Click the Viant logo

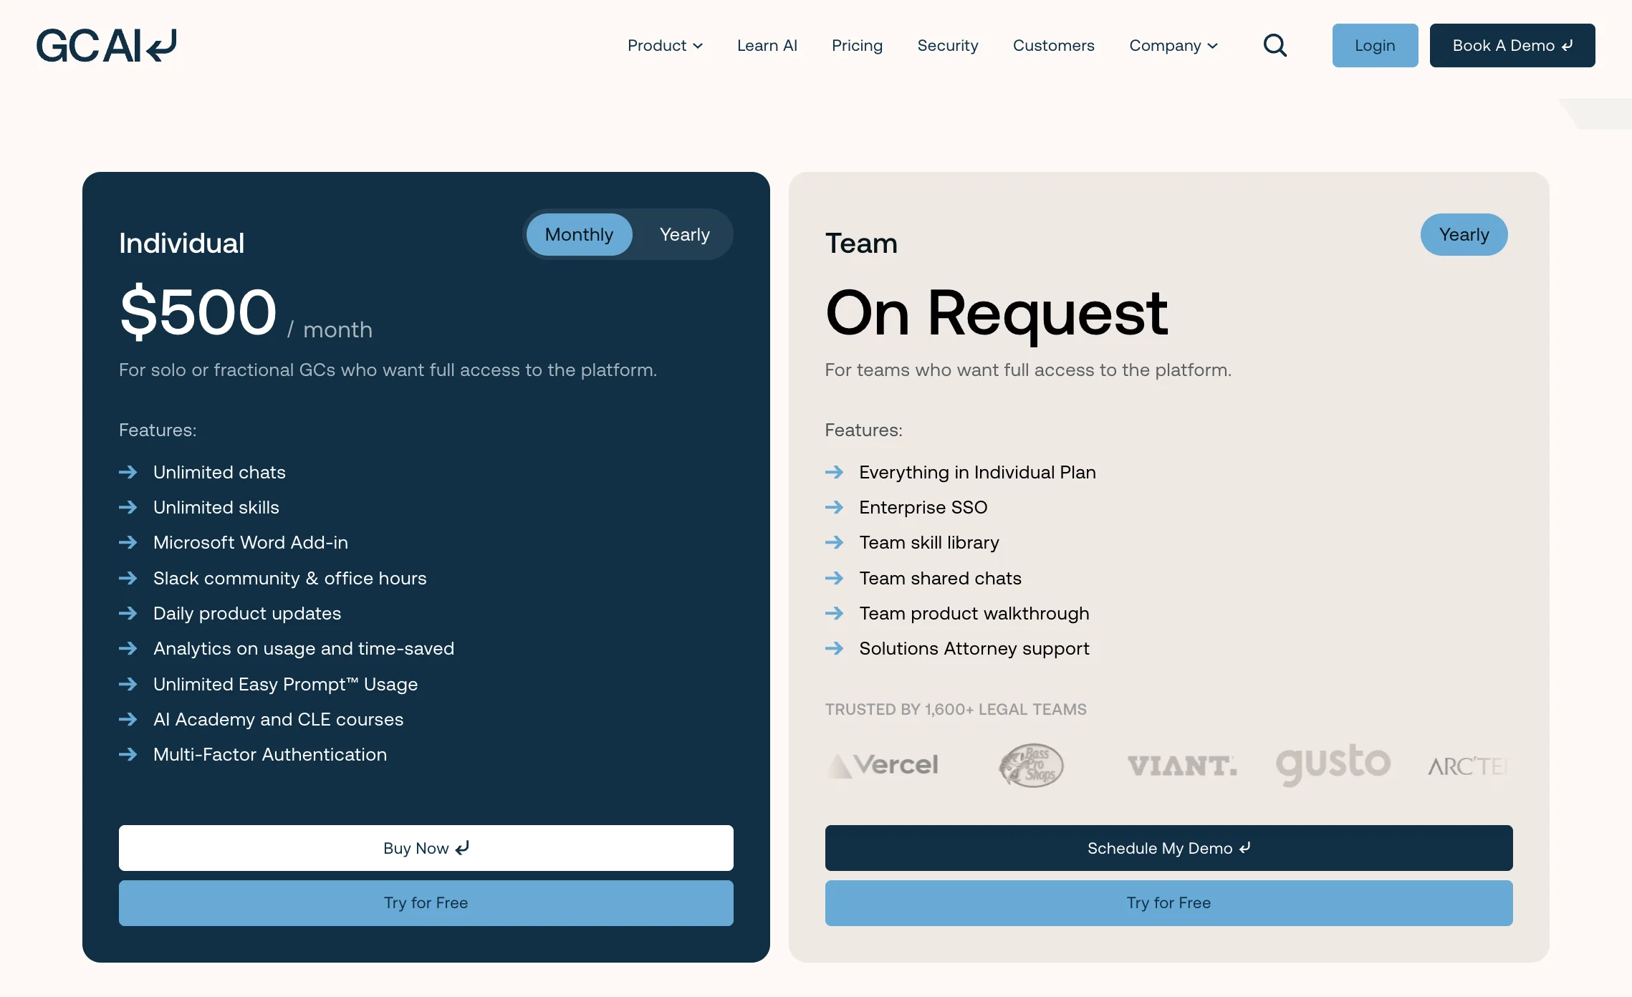pyautogui.click(x=1182, y=766)
